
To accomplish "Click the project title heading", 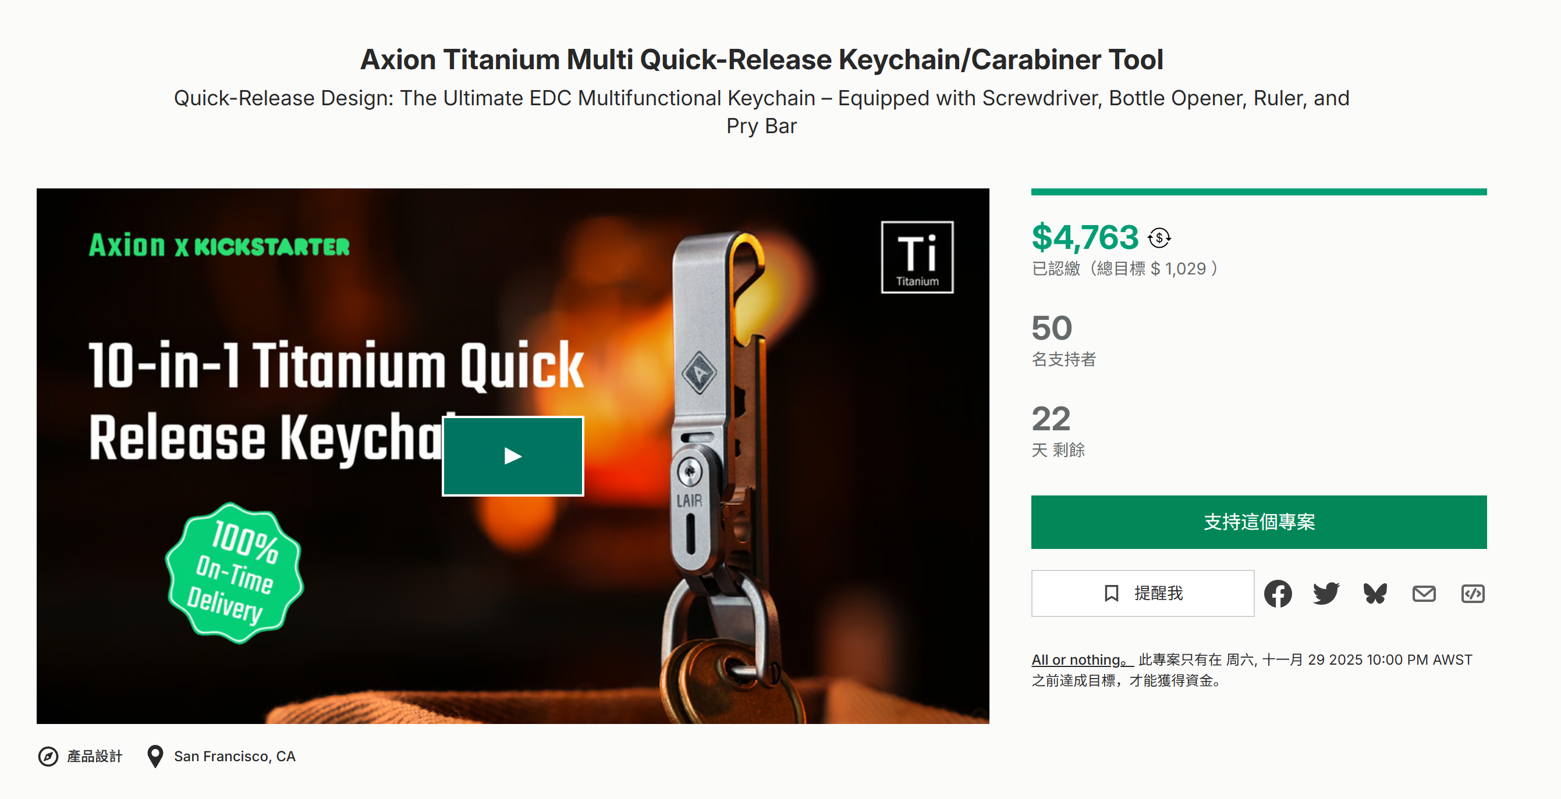I will 761,59.
